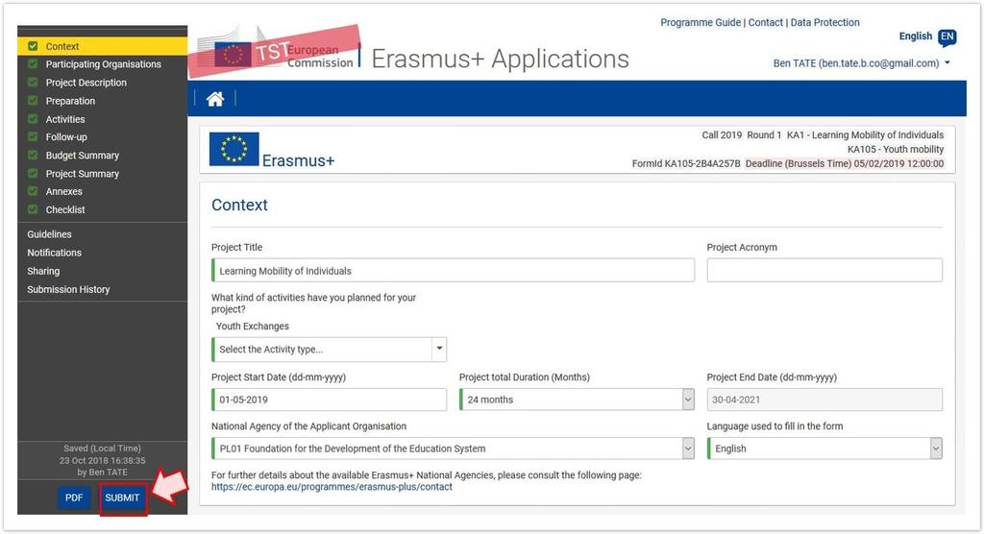
Task: Click green checkmark beside Context
Action: point(33,46)
